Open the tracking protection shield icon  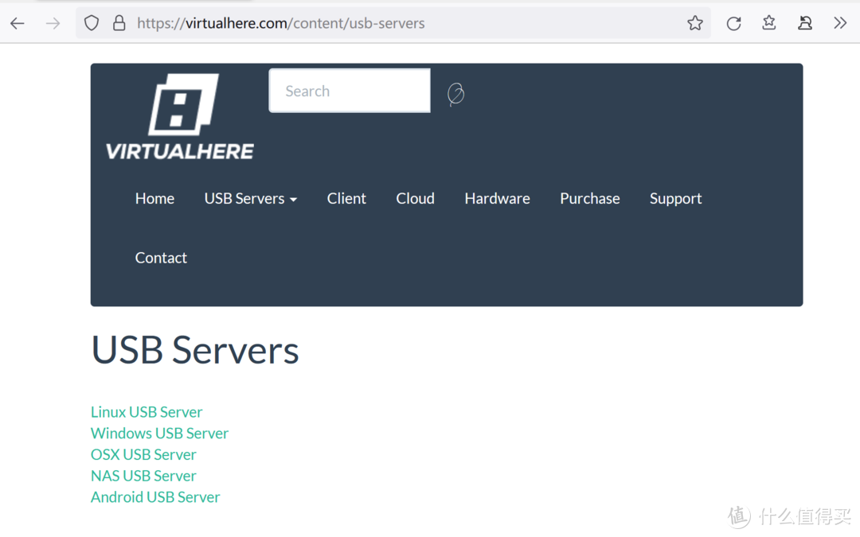92,23
